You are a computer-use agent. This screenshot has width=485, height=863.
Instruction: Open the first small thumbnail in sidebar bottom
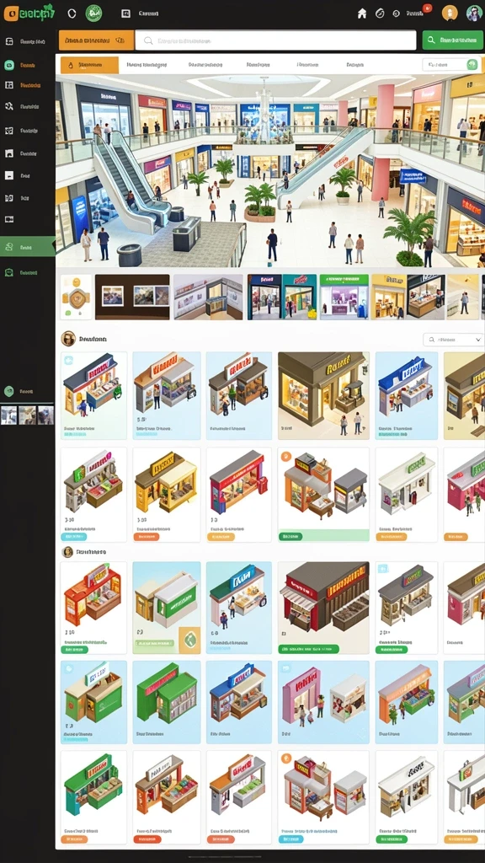8,415
